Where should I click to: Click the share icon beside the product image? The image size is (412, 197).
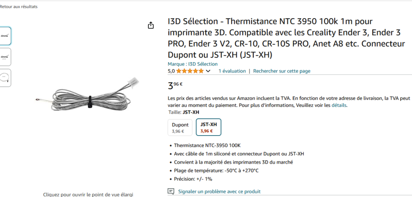pos(151,26)
